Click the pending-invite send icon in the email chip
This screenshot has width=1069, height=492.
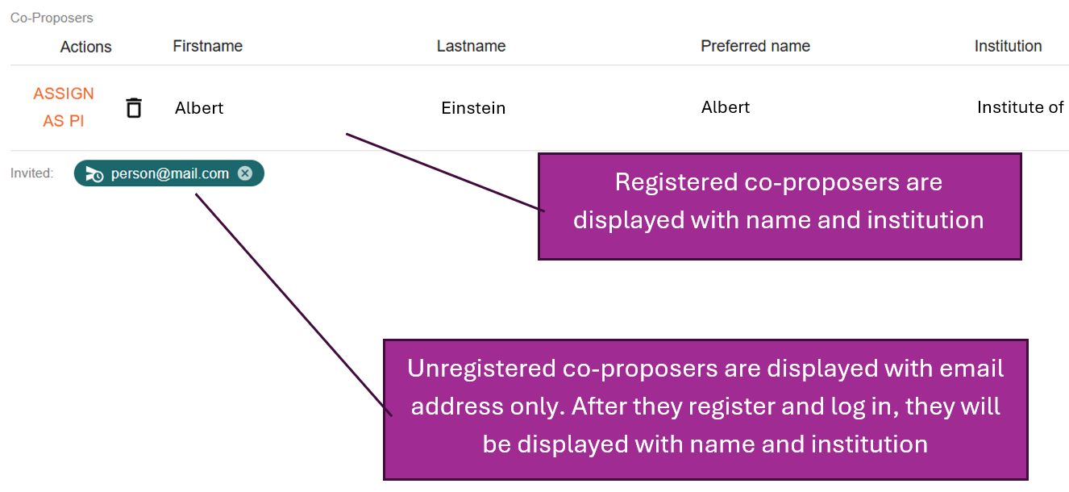pos(94,173)
